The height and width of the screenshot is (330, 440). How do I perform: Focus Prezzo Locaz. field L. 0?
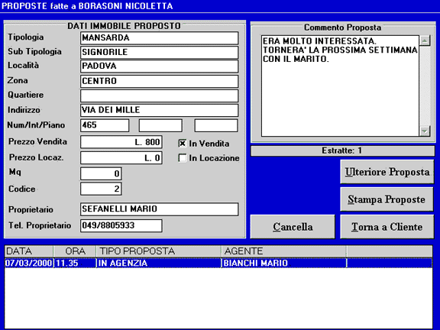pos(121,157)
